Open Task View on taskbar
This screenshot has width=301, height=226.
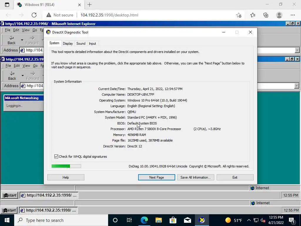pos(129,220)
